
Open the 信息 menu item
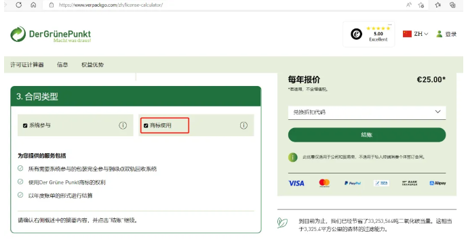coord(62,64)
